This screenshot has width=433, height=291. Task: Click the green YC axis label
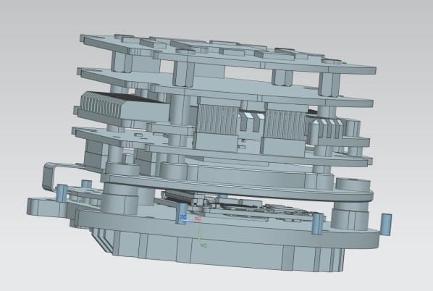[203, 245]
